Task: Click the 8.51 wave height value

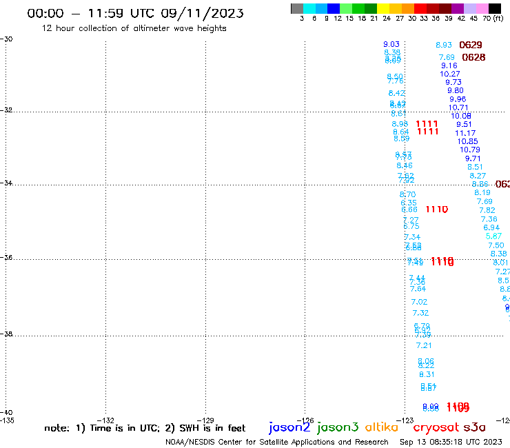Action: [x=475, y=167]
